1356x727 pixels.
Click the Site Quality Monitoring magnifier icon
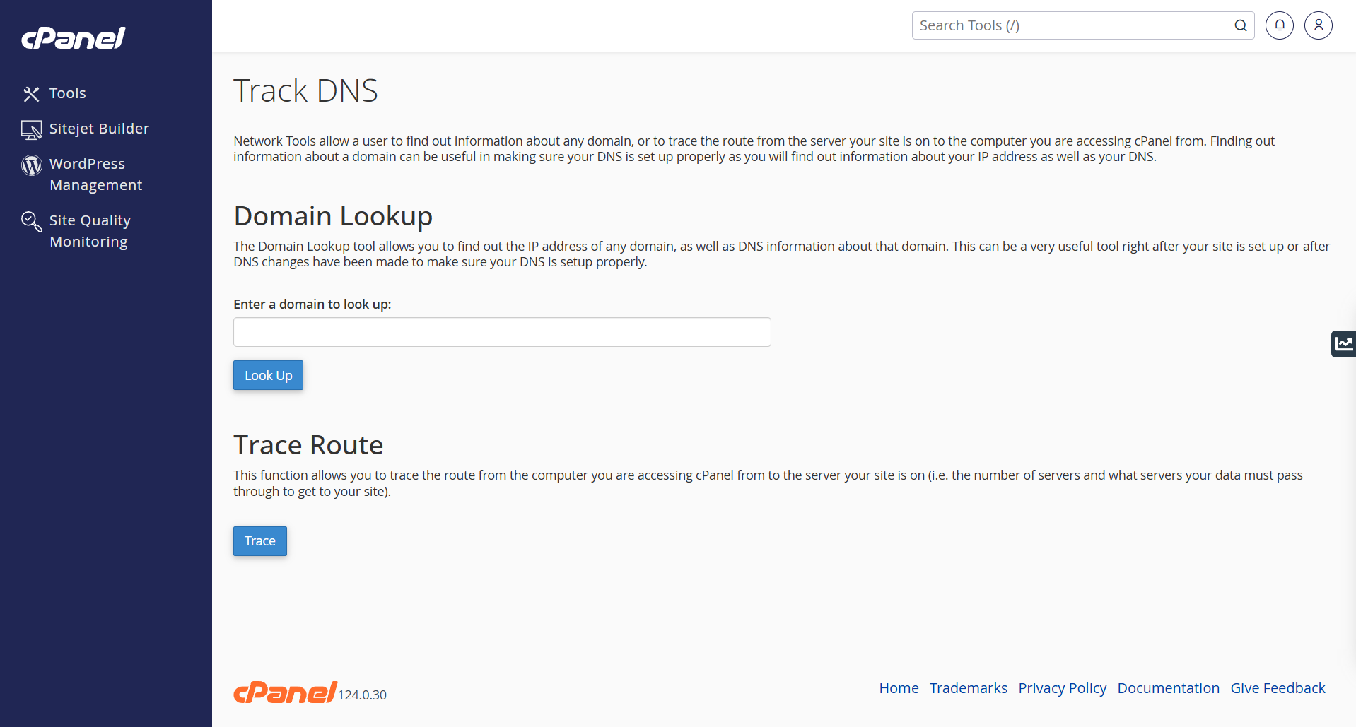coord(31,221)
